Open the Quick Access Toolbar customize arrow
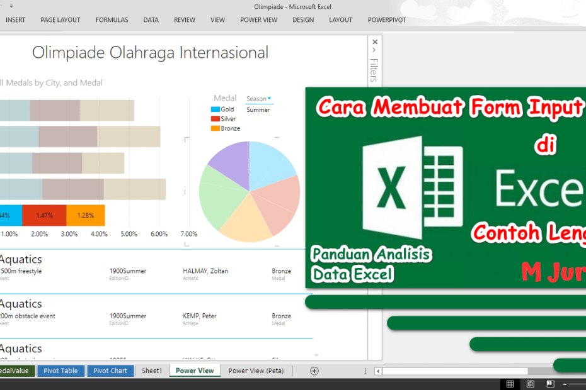This screenshot has width=586, height=390. [11, 6]
